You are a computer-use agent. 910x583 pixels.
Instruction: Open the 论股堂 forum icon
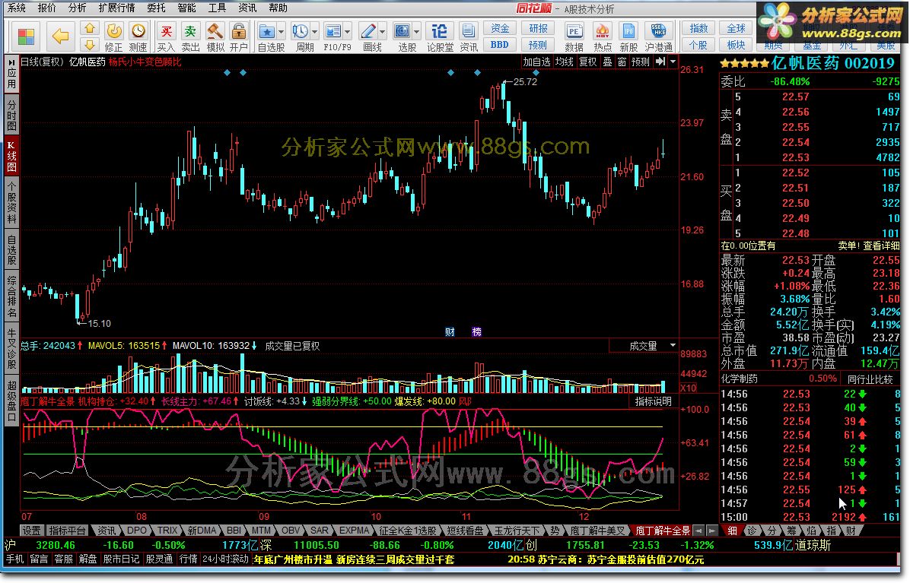click(439, 30)
